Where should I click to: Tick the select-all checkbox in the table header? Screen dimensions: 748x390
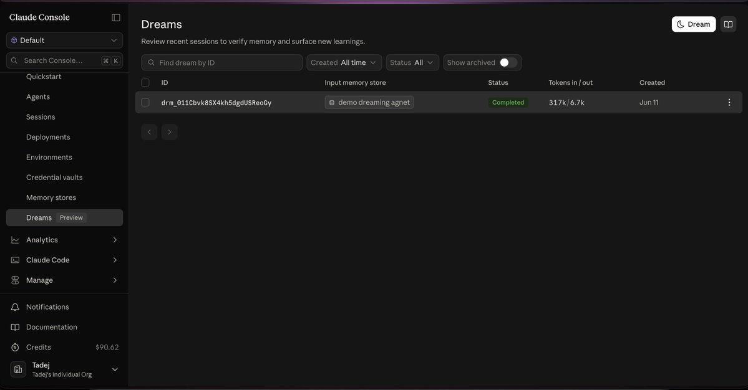[145, 82]
